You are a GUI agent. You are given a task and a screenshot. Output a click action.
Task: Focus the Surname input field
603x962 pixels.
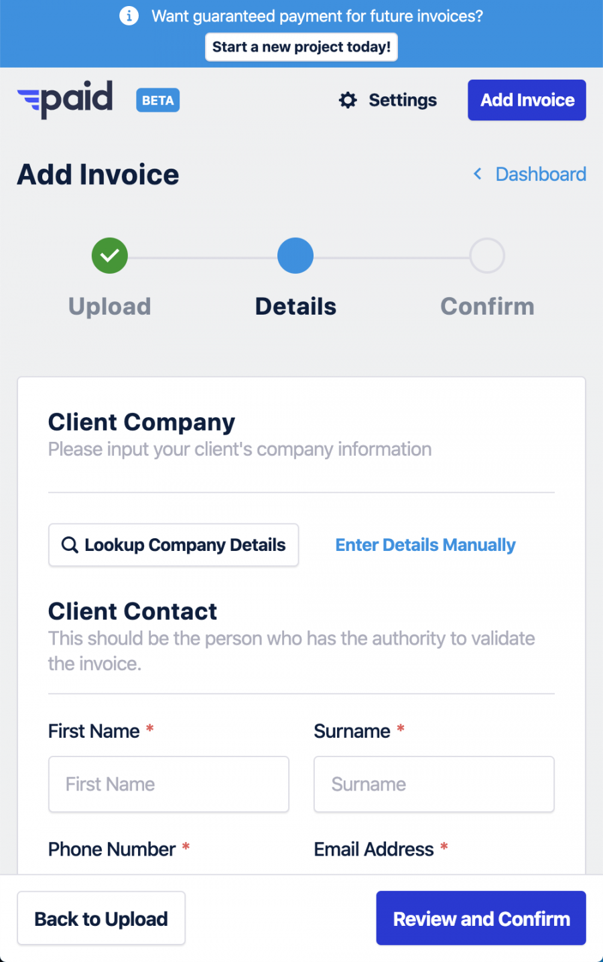pos(434,785)
